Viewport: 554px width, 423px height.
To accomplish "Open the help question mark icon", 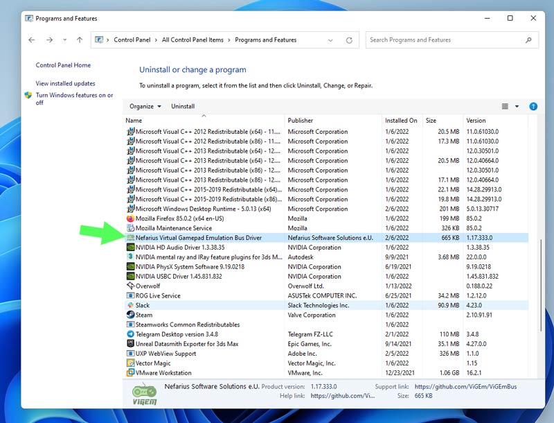I will [x=533, y=106].
